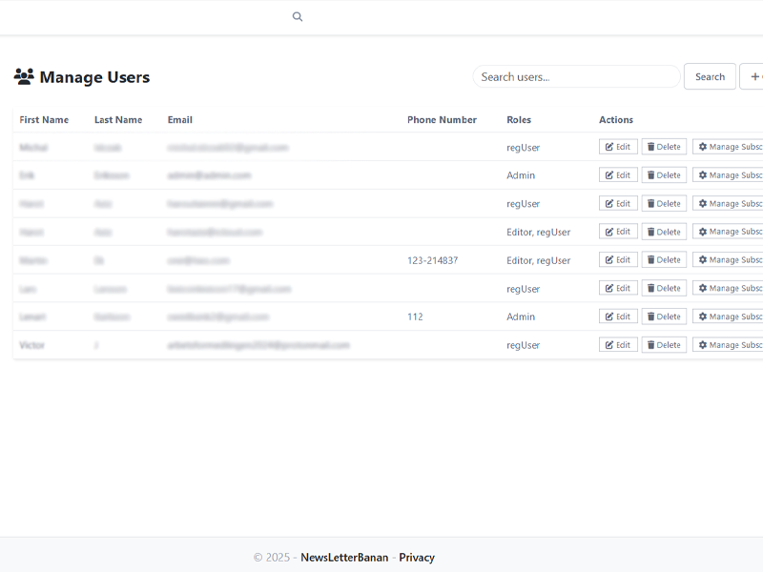Click the people icon beside Manage Users
Viewport: 763px width, 572px height.
[x=24, y=77]
